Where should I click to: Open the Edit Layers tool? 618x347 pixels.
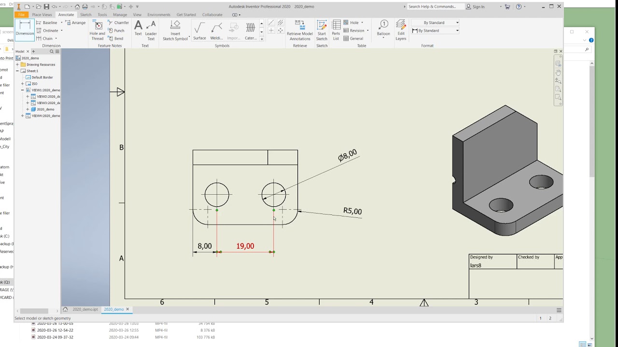coord(401,30)
